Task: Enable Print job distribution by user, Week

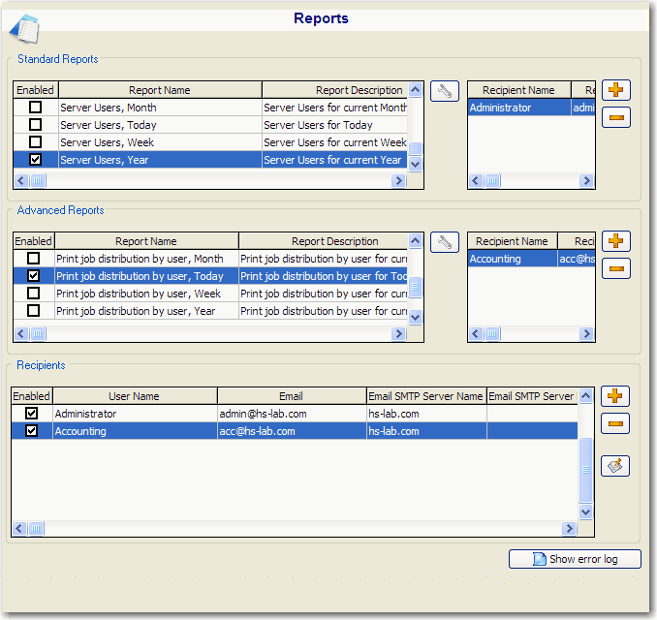Action: [x=33, y=293]
